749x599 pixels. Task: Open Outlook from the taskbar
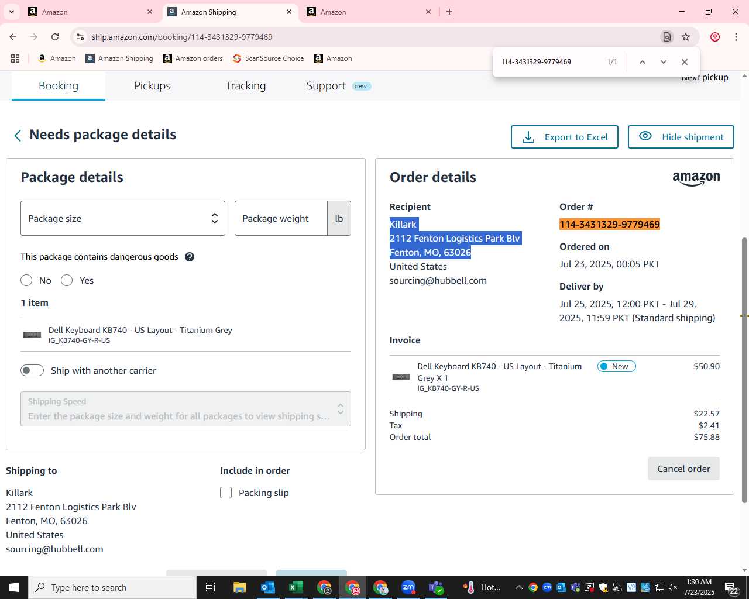tap(268, 587)
